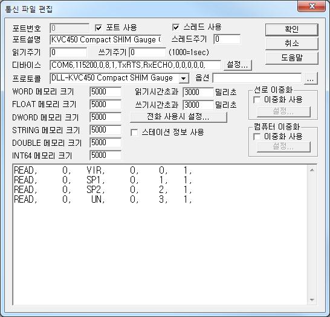Click the 취소 button
330x317 pixels.
pos(292,44)
